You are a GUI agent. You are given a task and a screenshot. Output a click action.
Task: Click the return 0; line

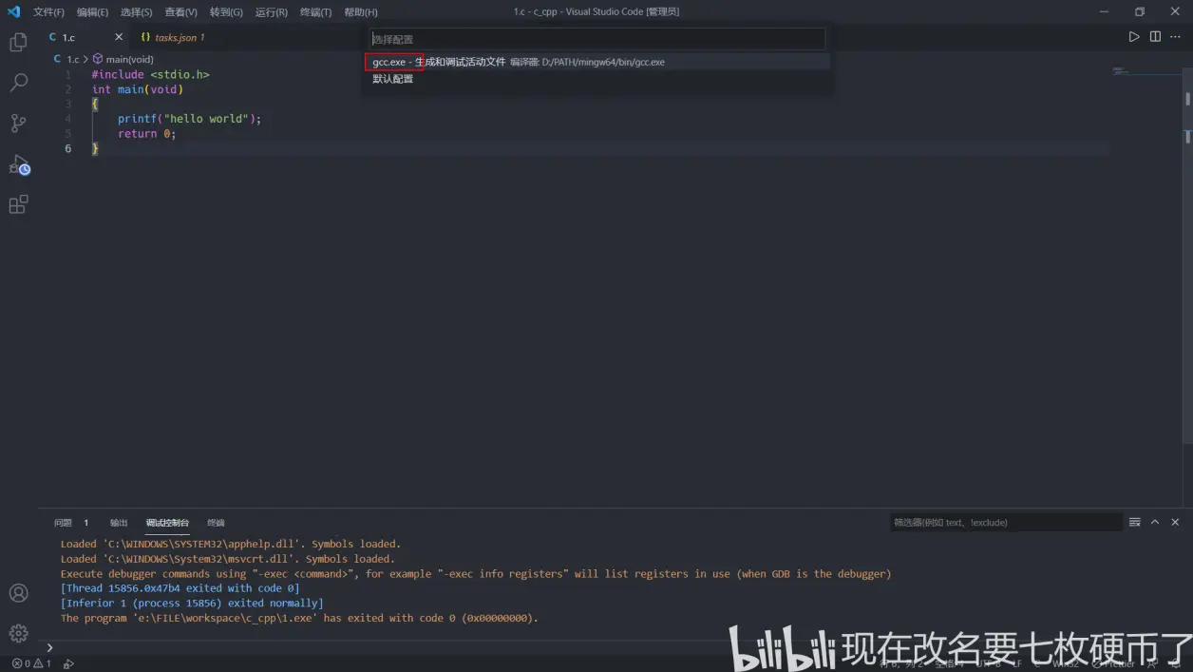tap(147, 134)
